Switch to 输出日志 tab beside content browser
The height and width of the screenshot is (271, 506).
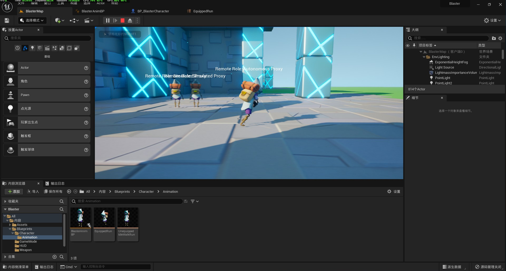(55, 184)
